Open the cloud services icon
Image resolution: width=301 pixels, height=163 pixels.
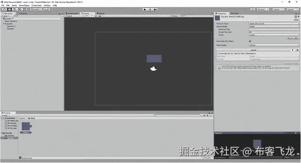pos(253,9)
